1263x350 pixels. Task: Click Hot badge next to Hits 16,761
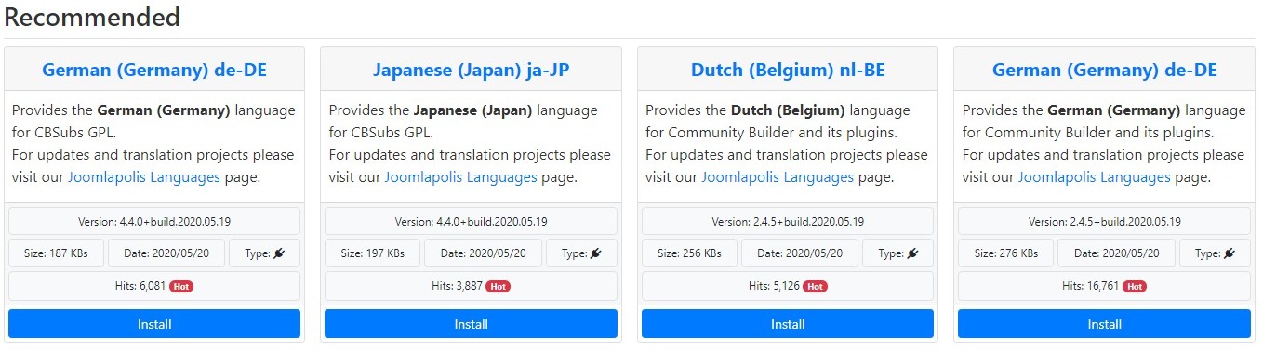[x=1135, y=286]
